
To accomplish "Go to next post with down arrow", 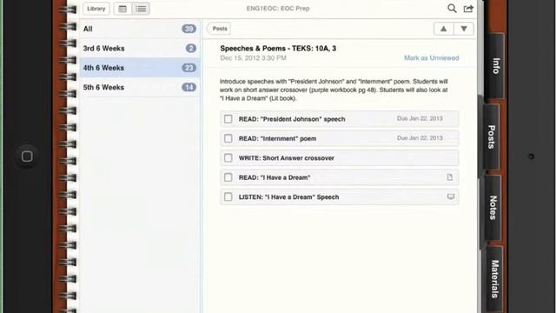I will 464,29.
